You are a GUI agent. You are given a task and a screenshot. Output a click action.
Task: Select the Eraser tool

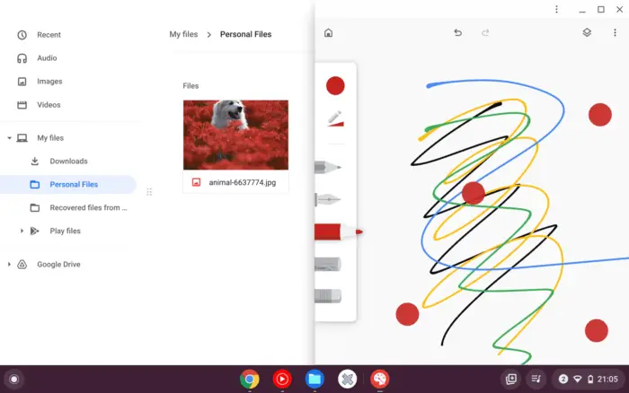328,296
